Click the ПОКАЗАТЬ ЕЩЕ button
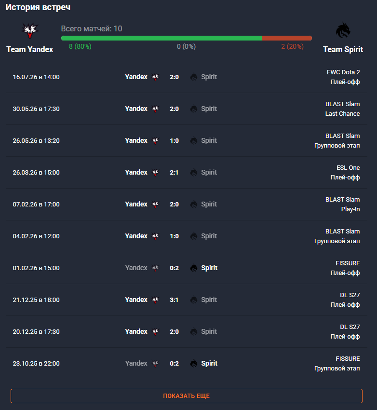Image resolution: width=377 pixels, height=410 pixels. (x=186, y=396)
